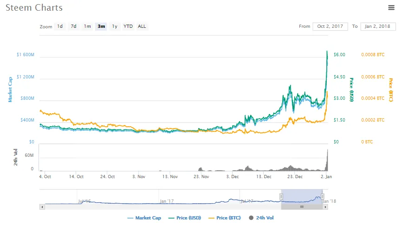The width and height of the screenshot is (408, 225).
Task: Click the $6.00 price axis label
Action: (x=339, y=55)
